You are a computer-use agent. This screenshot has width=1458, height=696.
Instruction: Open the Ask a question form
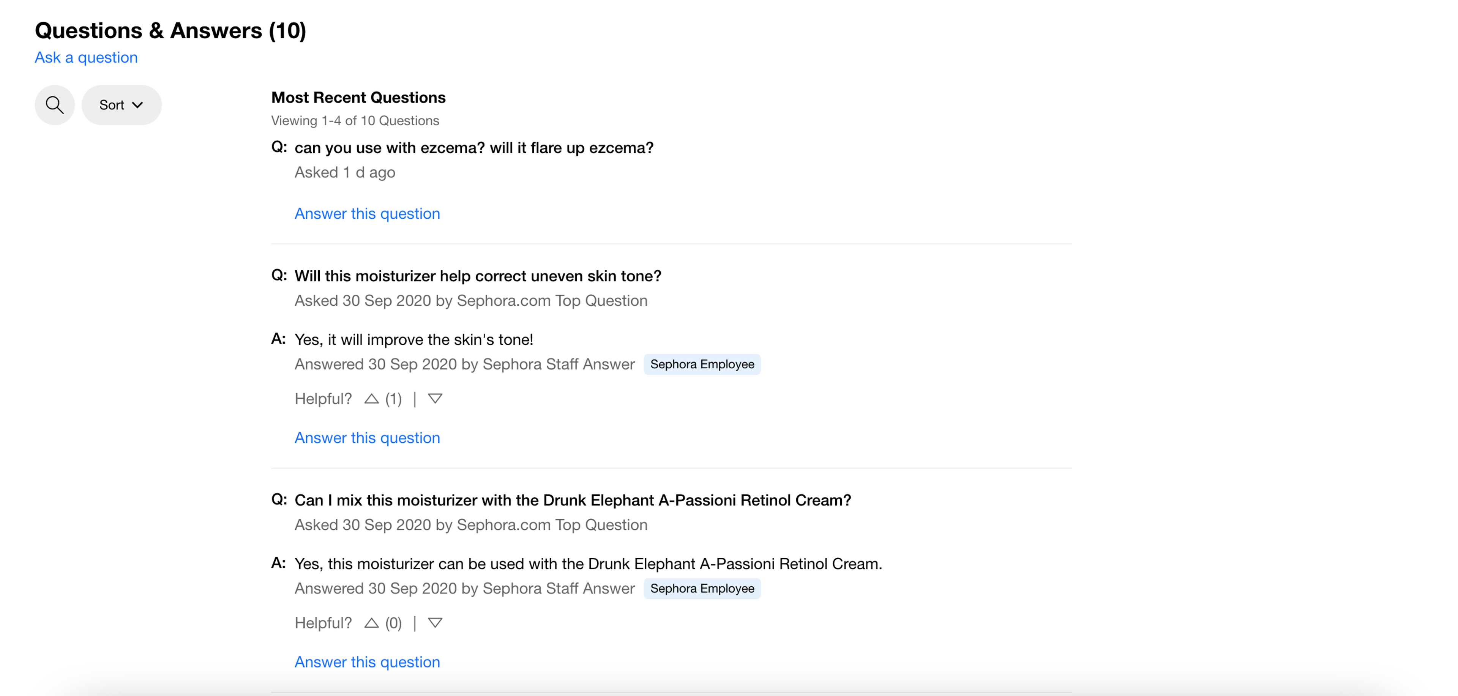[x=85, y=57]
